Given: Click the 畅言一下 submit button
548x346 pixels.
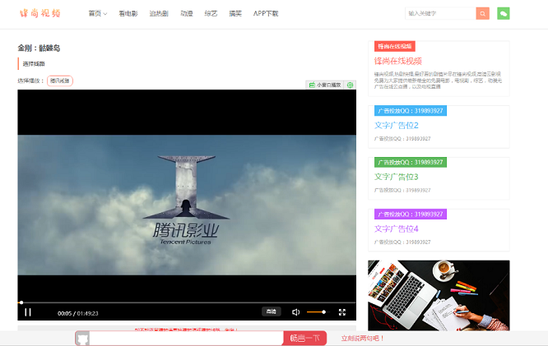Looking at the screenshot, I should click(304, 338).
